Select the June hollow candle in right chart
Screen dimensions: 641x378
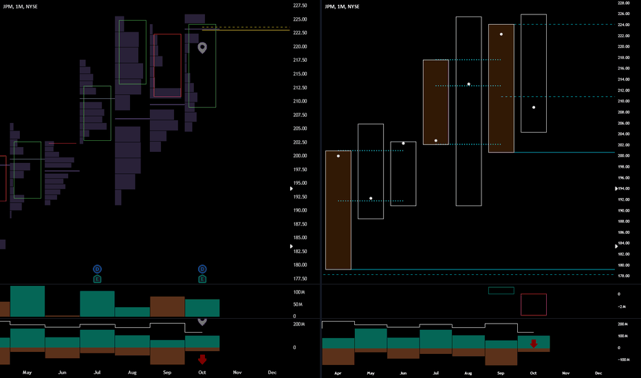[403, 174]
